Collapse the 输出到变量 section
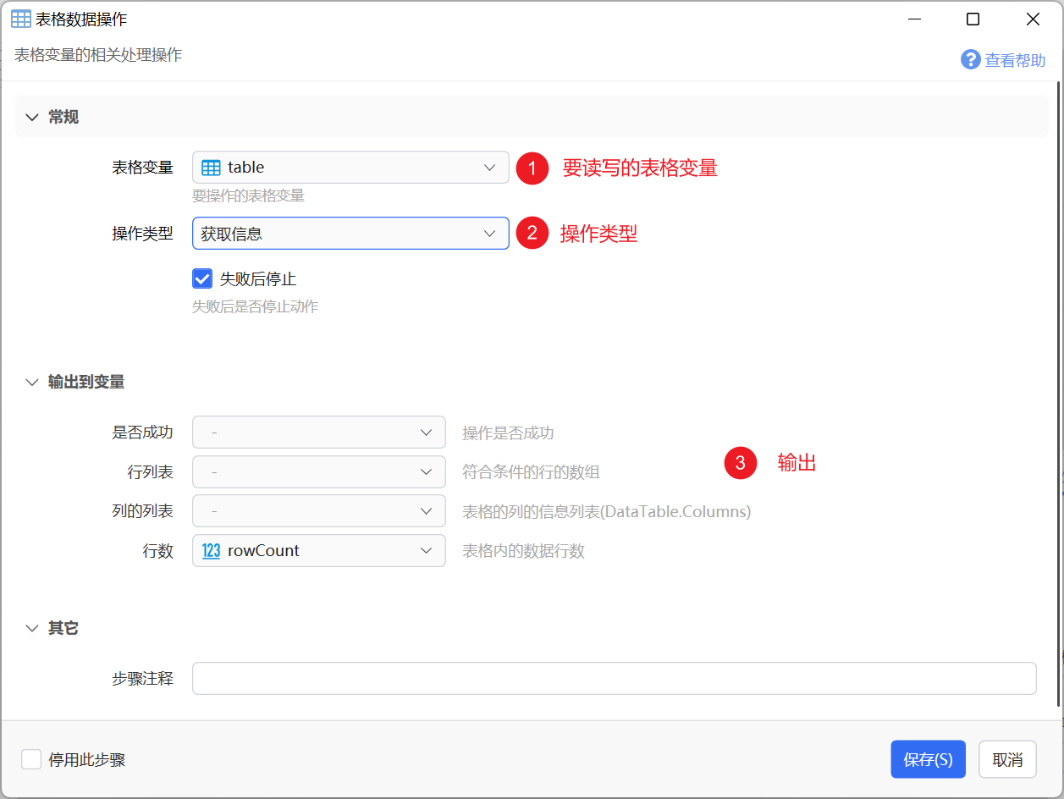 point(32,383)
